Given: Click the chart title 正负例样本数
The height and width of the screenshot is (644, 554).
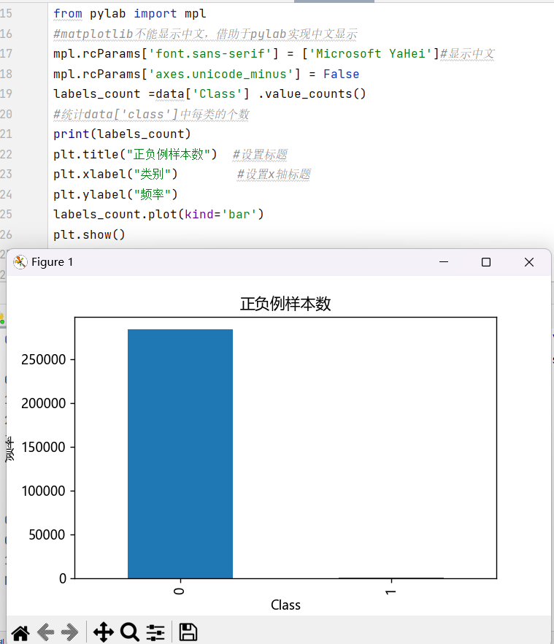Looking at the screenshot, I should 285,304.
